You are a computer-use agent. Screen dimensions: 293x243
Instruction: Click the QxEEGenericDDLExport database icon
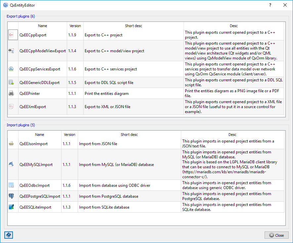click(12, 82)
